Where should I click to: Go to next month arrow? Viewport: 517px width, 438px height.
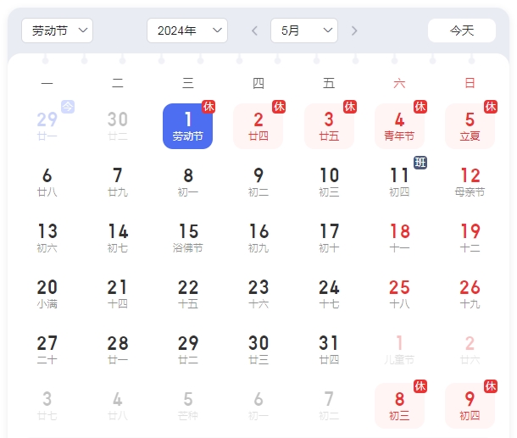354,30
